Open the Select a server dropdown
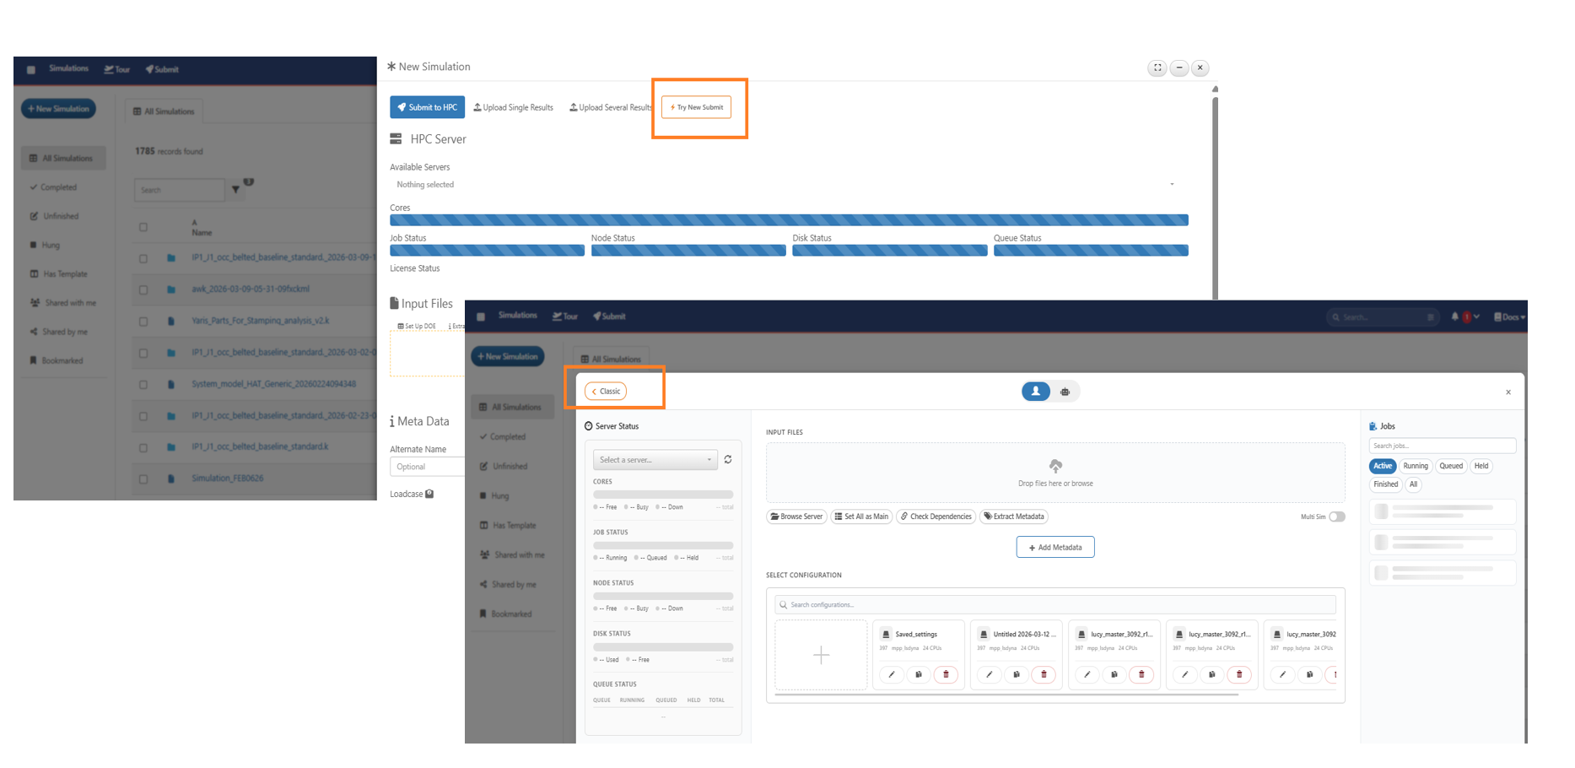Screen dimensions: 1575x768 (x=655, y=460)
